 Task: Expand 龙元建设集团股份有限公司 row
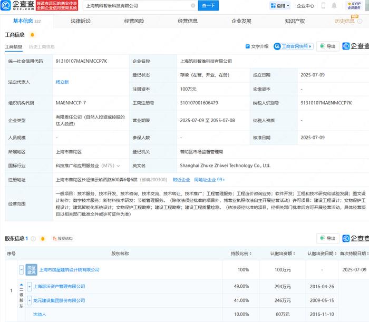29,300
